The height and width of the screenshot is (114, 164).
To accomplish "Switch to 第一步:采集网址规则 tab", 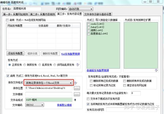I will pos(15,14).
